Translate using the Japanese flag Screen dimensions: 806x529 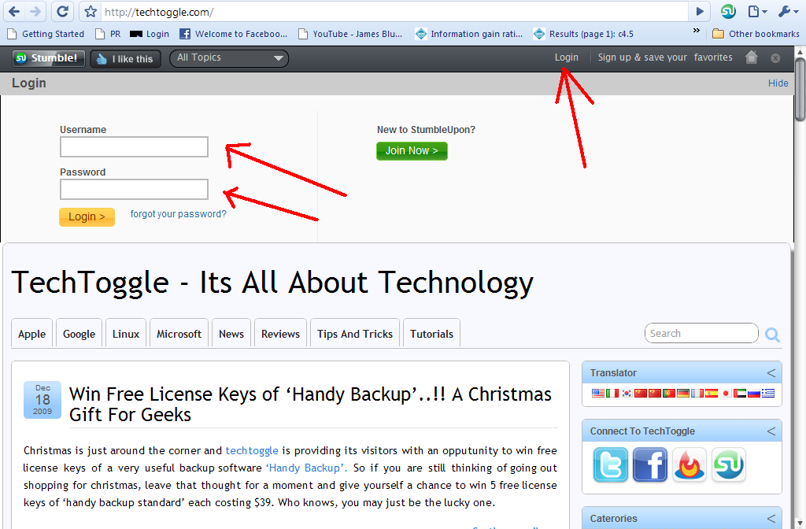click(x=726, y=394)
